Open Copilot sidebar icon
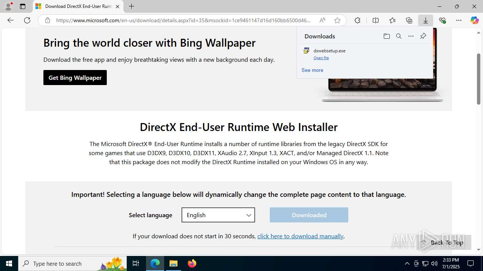 coord(474,20)
